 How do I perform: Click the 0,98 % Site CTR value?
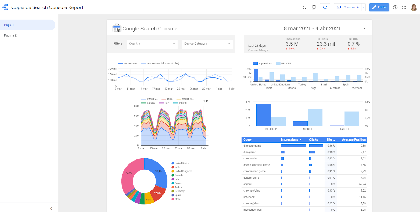(331, 152)
